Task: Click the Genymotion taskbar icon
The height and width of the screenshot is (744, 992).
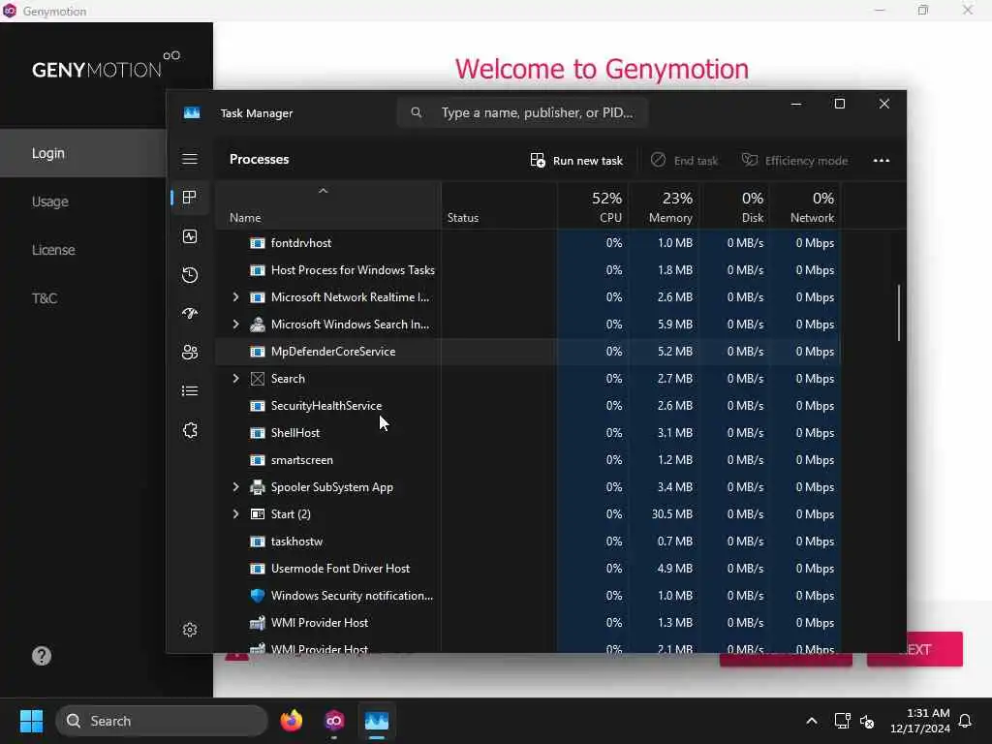Action: coord(334,721)
